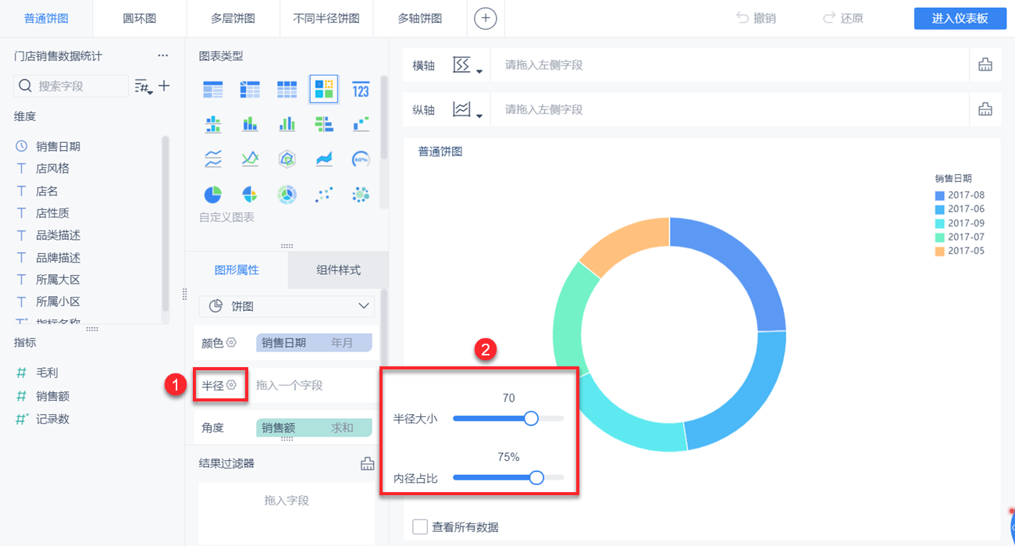The width and height of the screenshot is (1015, 546).
Task: Open the 颜色 settings gear
Action: pos(231,342)
